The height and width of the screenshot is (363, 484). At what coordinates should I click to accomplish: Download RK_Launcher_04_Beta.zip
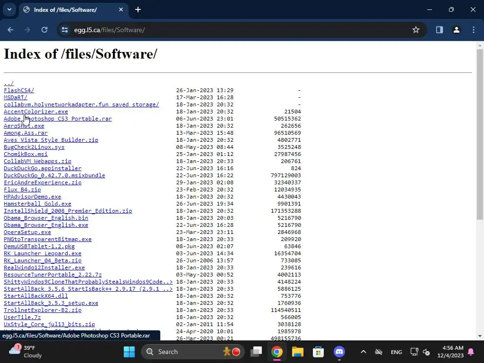tap(43, 261)
